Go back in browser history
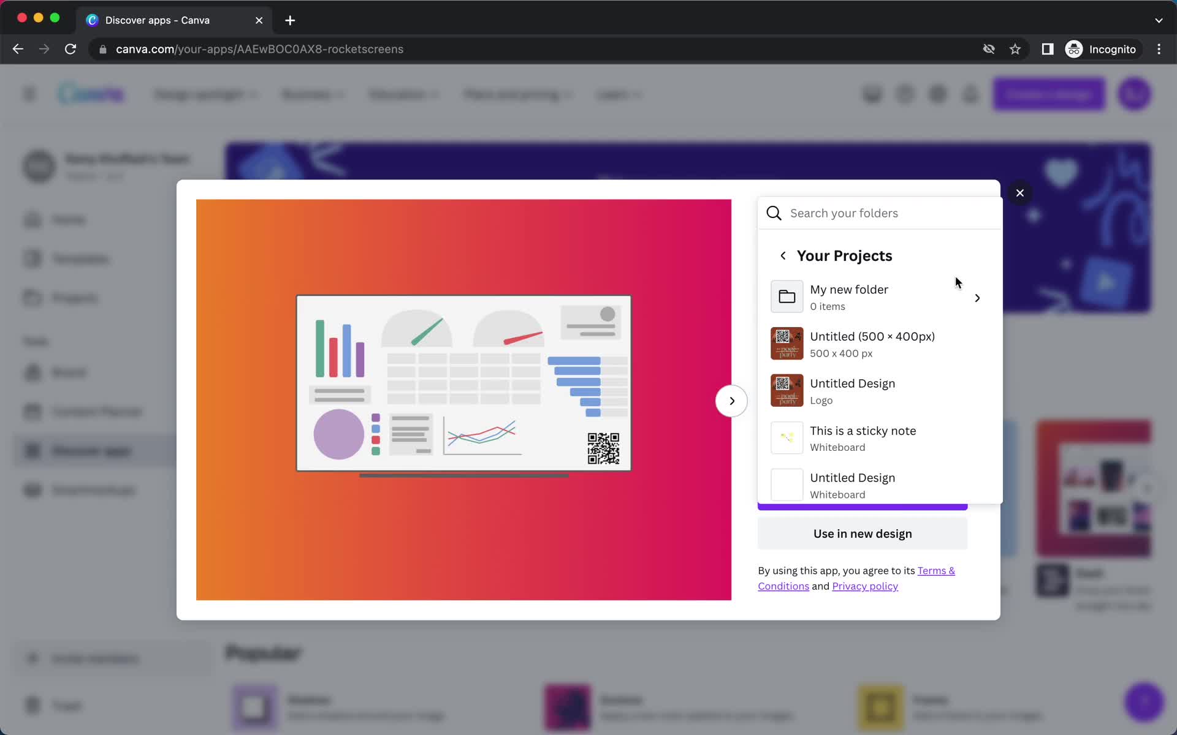Viewport: 1177px width, 735px height. point(18,49)
